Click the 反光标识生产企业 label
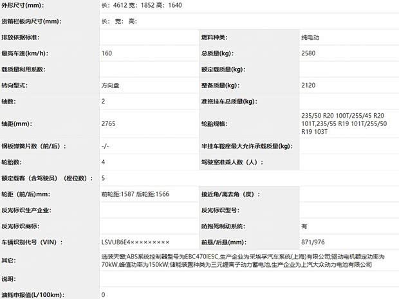Viewport: 399px width, 299px height. [26, 210]
